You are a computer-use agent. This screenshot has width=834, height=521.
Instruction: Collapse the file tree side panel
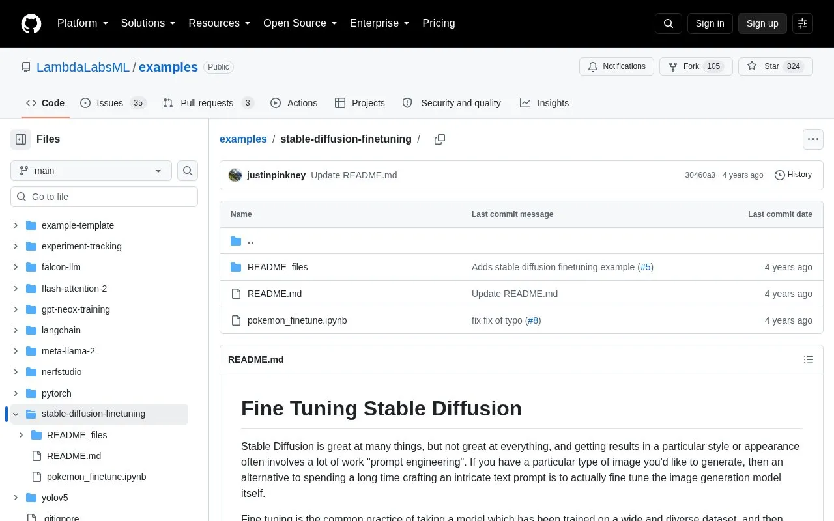[x=21, y=139]
